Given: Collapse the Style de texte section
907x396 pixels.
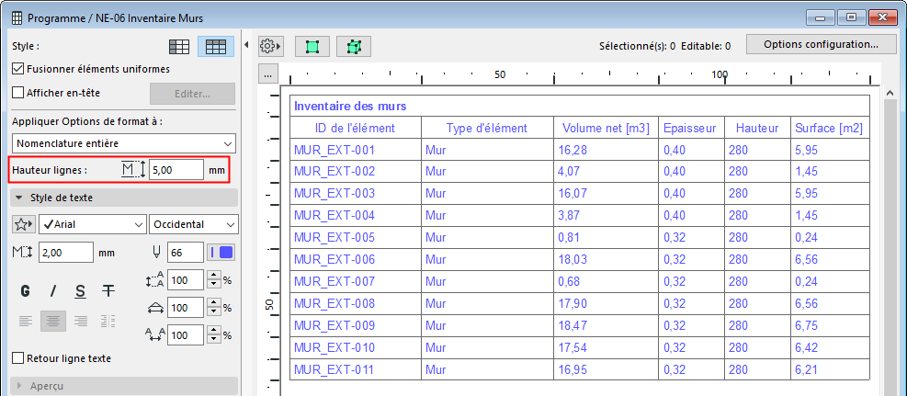Looking at the screenshot, I should pos(124,198).
